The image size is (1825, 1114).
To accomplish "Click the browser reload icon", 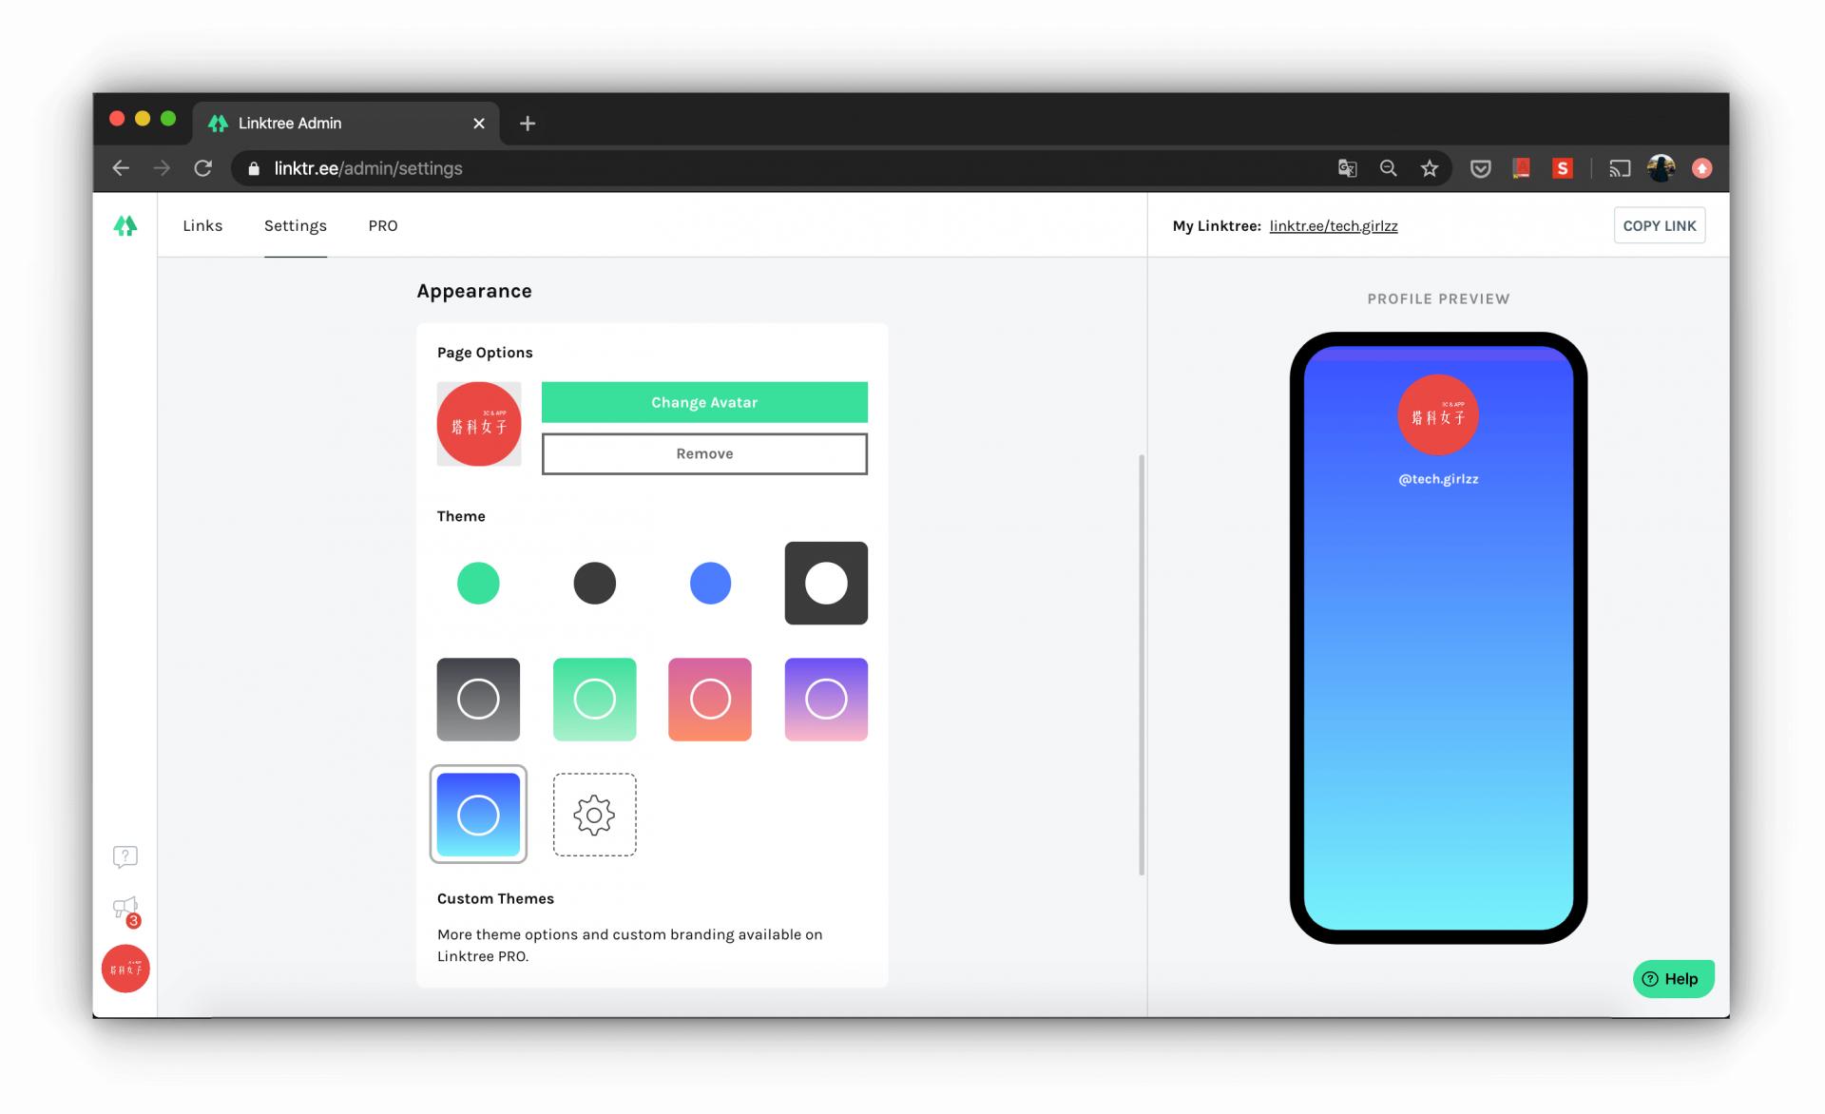I will (202, 168).
